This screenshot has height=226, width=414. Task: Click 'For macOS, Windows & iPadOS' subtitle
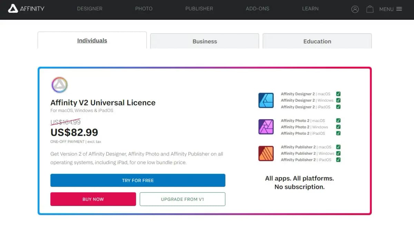[82, 111]
